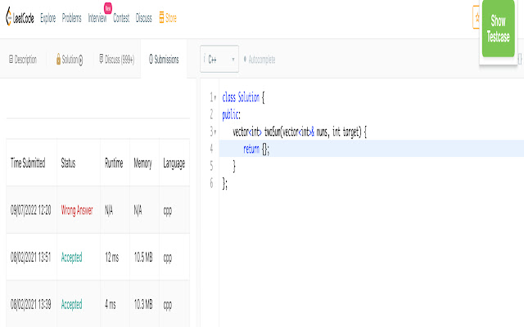Click the 10.3 MB memory cell
The height and width of the screenshot is (327, 524).
pos(143,304)
